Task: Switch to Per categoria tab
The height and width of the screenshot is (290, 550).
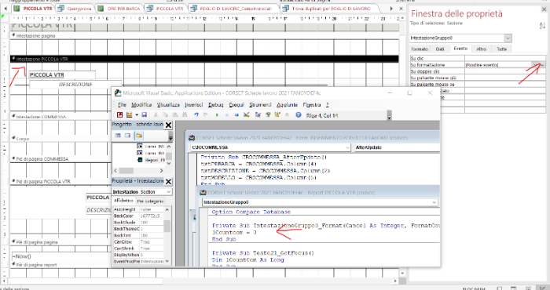Action: pyautogui.click(x=150, y=201)
